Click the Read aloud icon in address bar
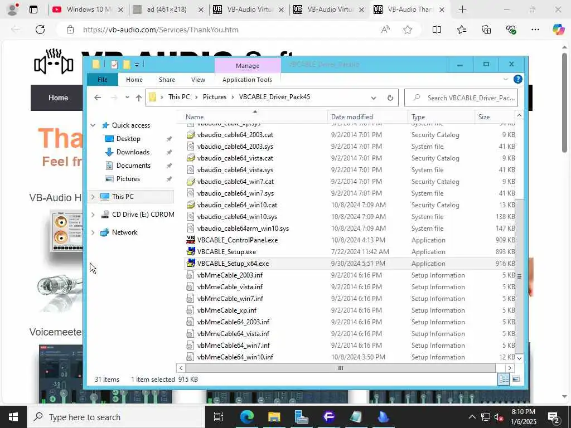571x428 pixels. point(385,30)
